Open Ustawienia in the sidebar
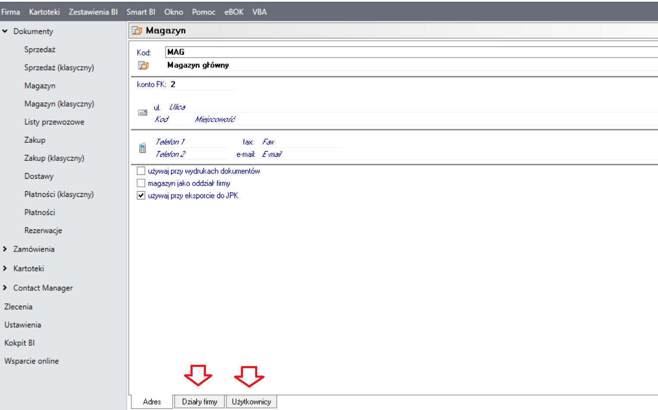 pyautogui.click(x=23, y=325)
